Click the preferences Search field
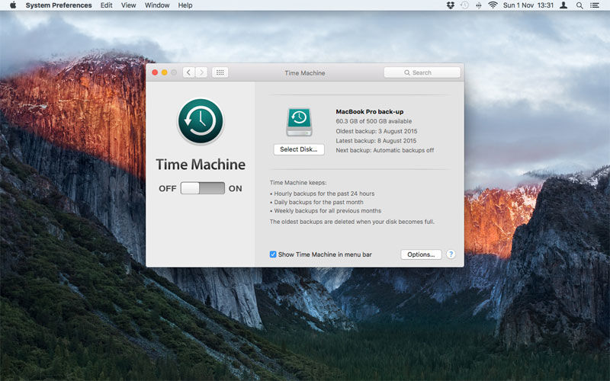Screen dimensions: 610x381 [422, 72]
